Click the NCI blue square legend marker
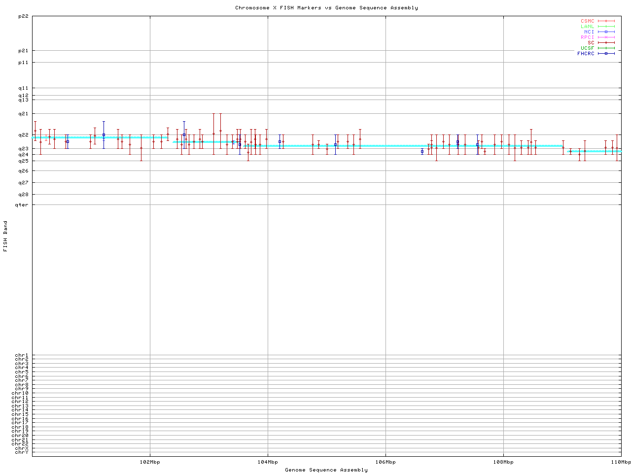 pos(606,32)
